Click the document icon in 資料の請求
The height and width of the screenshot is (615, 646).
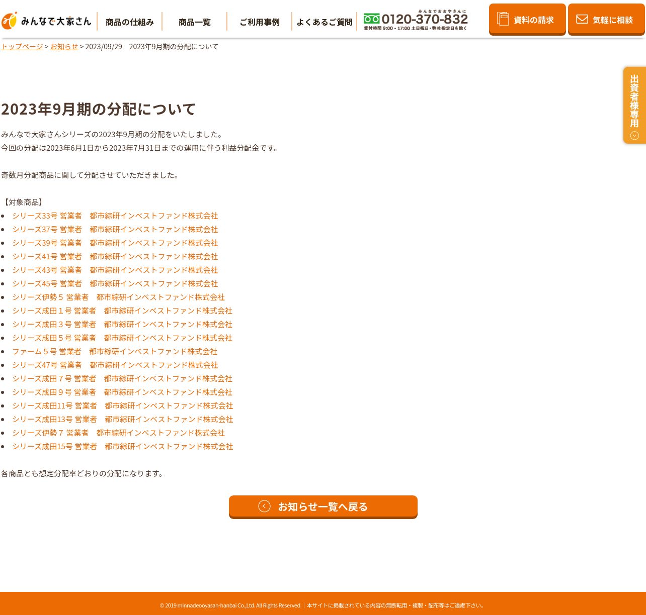click(x=503, y=19)
